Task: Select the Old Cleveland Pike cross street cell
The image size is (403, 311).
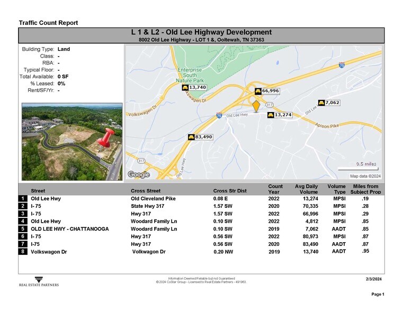Action: coord(153,199)
